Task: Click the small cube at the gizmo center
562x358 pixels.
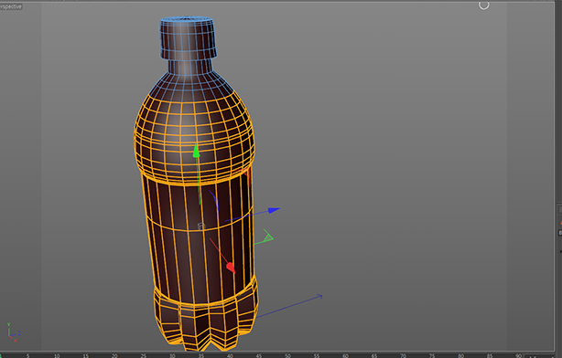Action: [201, 226]
